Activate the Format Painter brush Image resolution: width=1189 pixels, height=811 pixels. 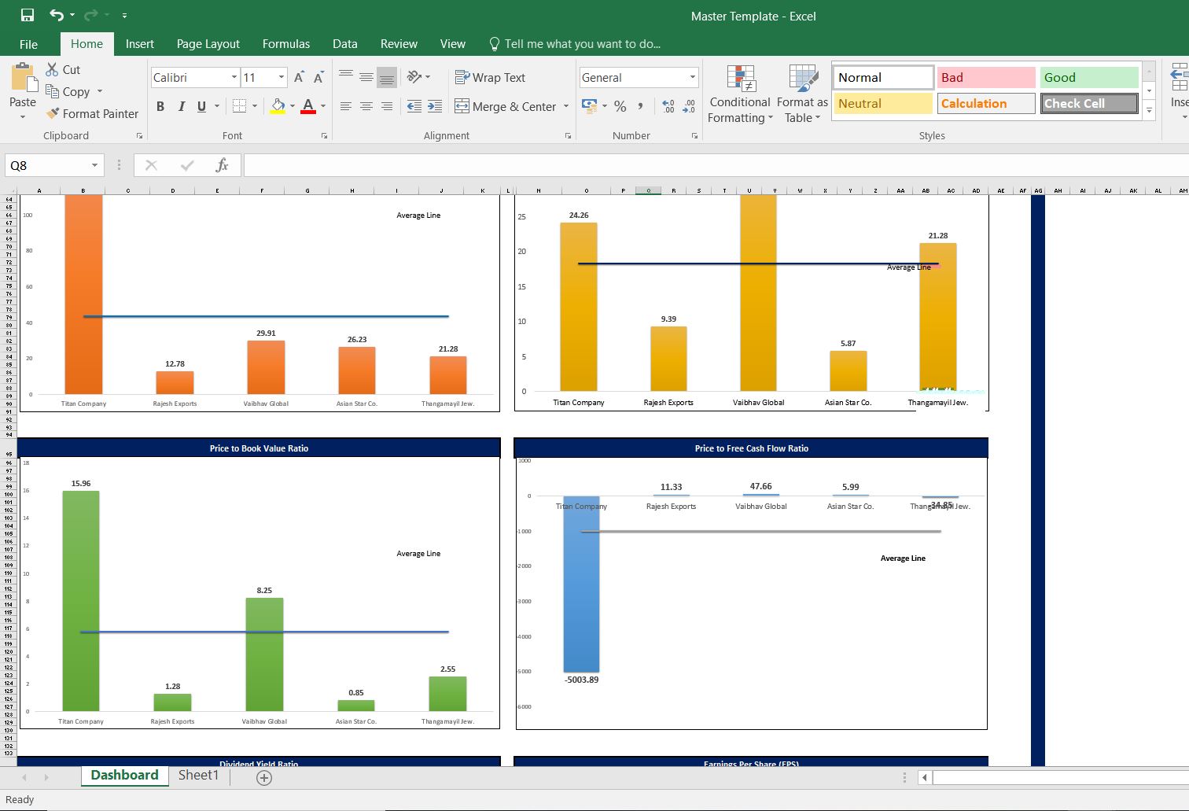pos(92,113)
